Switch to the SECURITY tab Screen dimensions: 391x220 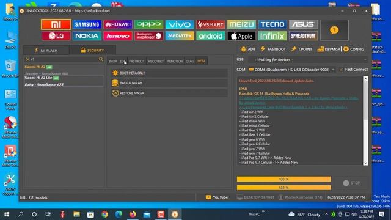tap(92, 50)
